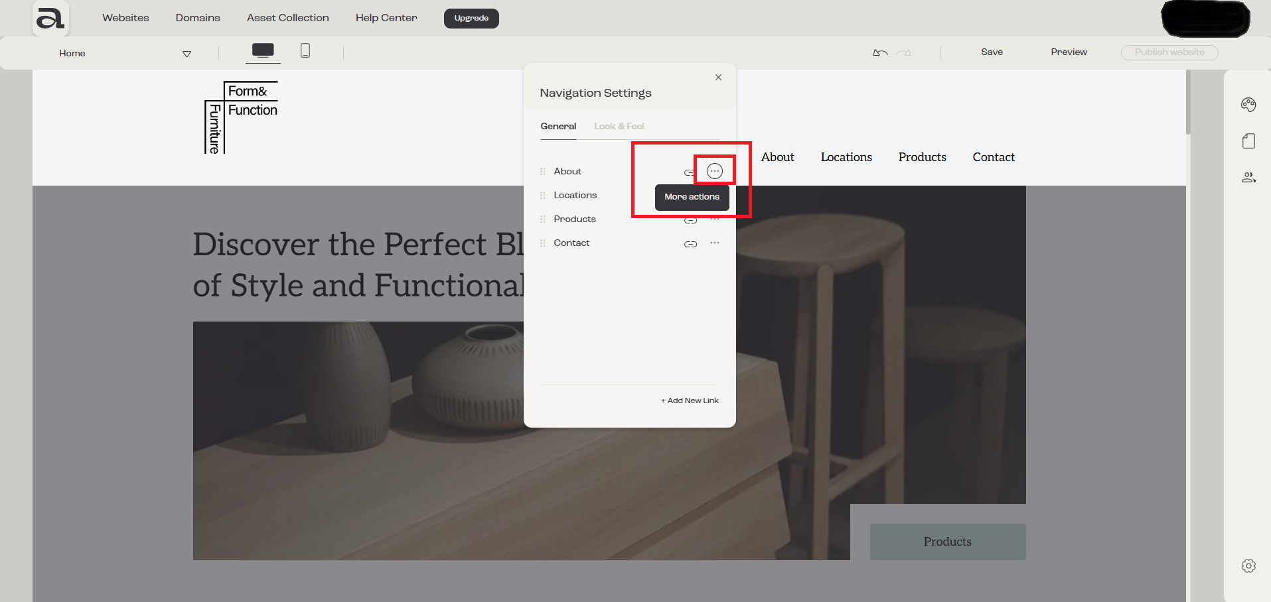Open settings gear in right sidebar

pyautogui.click(x=1248, y=566)
